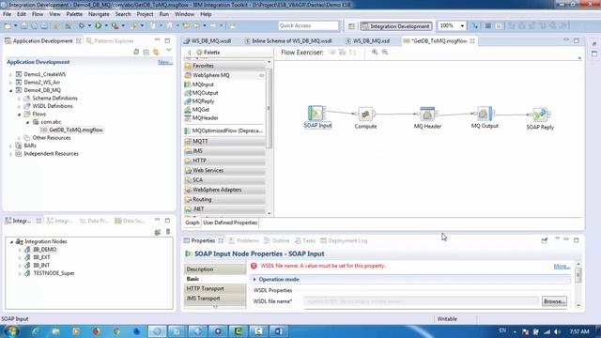Image resolution: width=601 pixels, height=338 pixels.
Task: Expand the Demo1_CreateWS project
Action: (10, 74)
